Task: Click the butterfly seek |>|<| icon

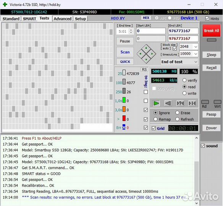Action: click(x=192, y=103)
